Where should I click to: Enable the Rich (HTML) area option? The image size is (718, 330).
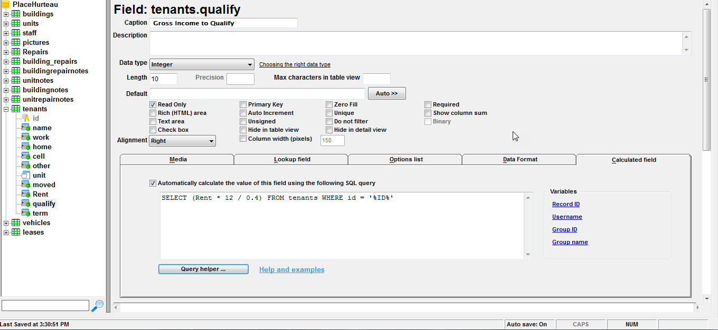[x=153, y=113]
